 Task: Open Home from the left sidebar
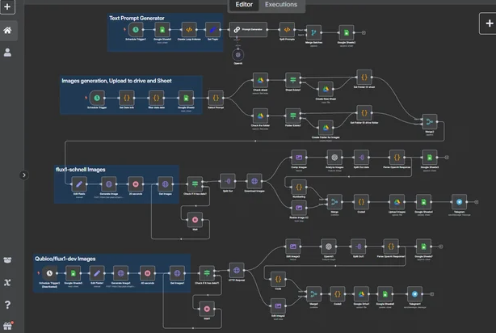point(8,31)
